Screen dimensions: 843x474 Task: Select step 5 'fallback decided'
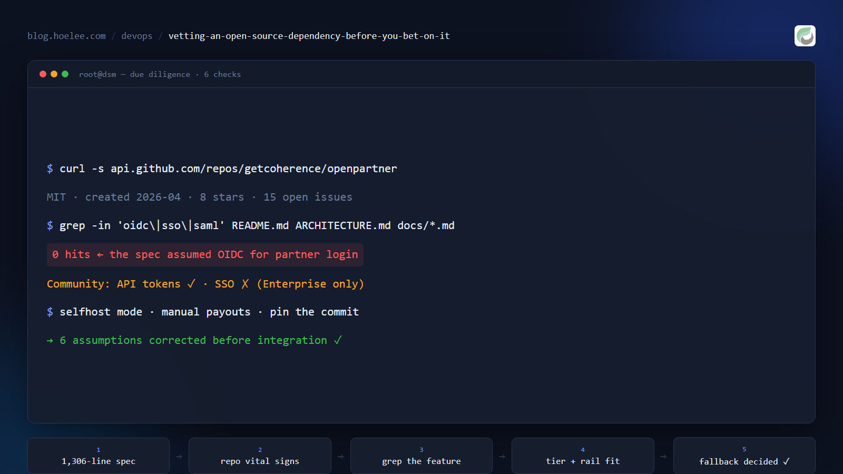point(744,456)
